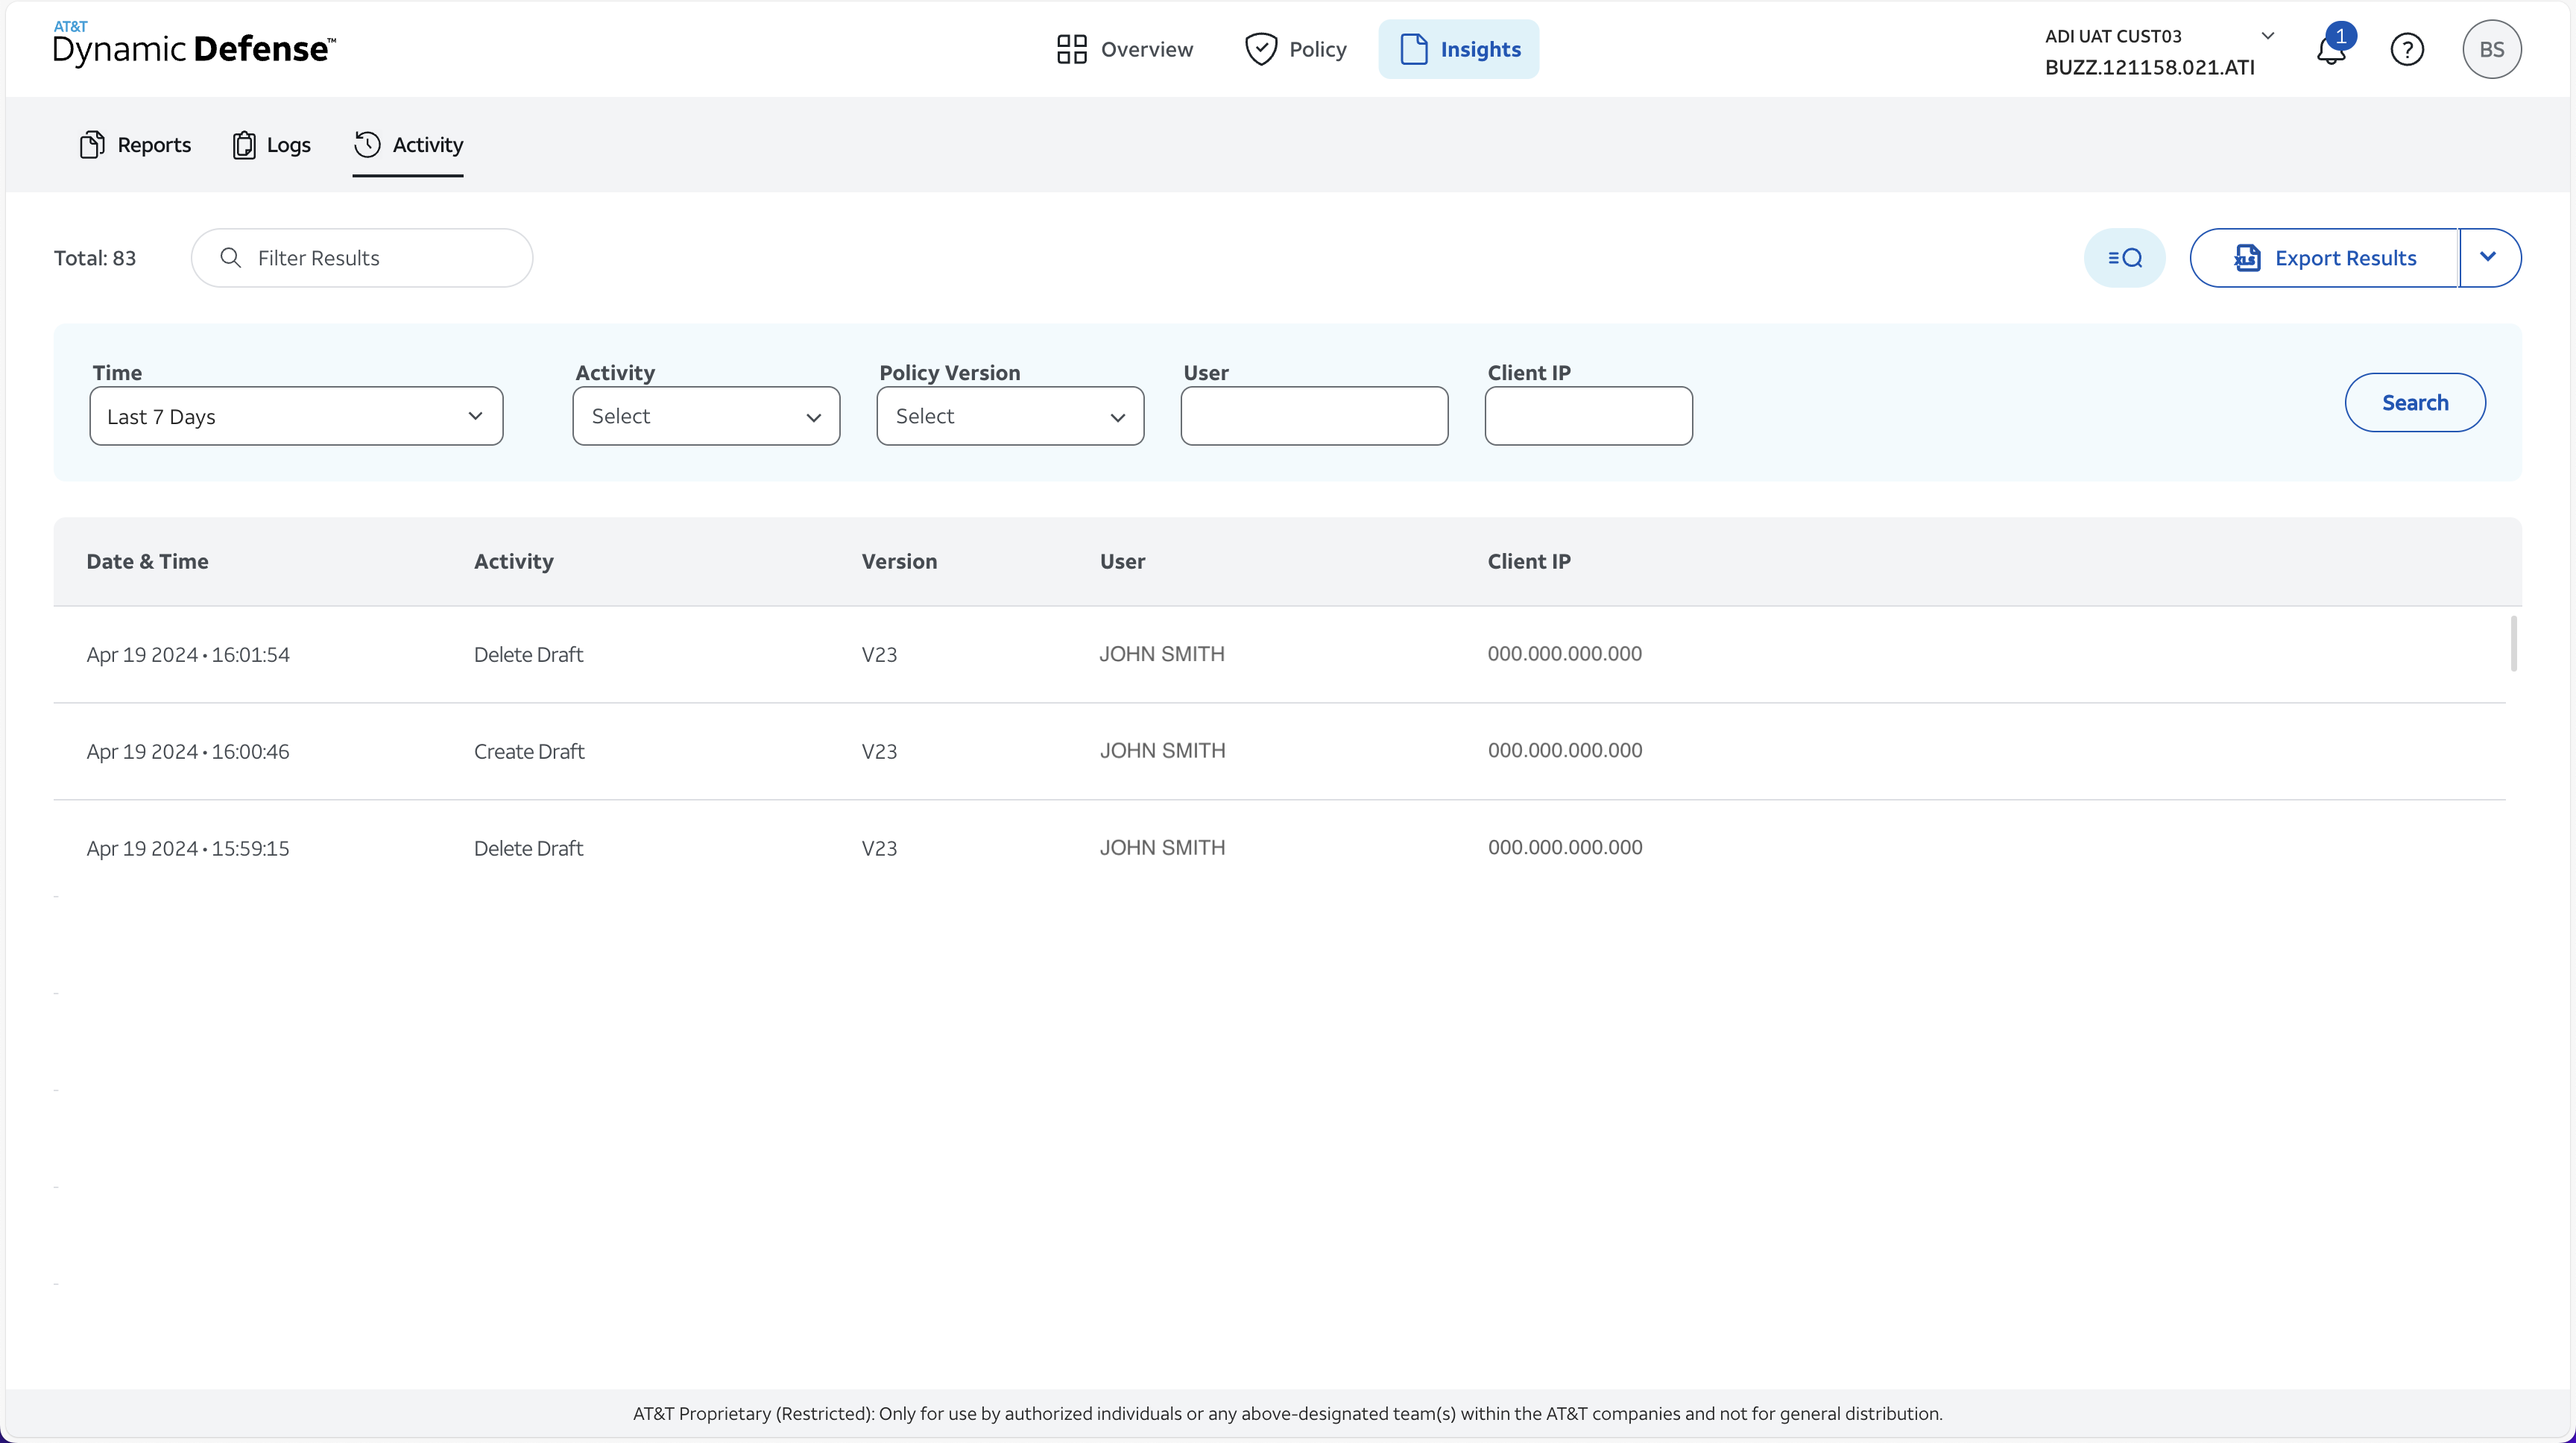
Task: Open the notifications bell icon
Action: click(2331, 49)
